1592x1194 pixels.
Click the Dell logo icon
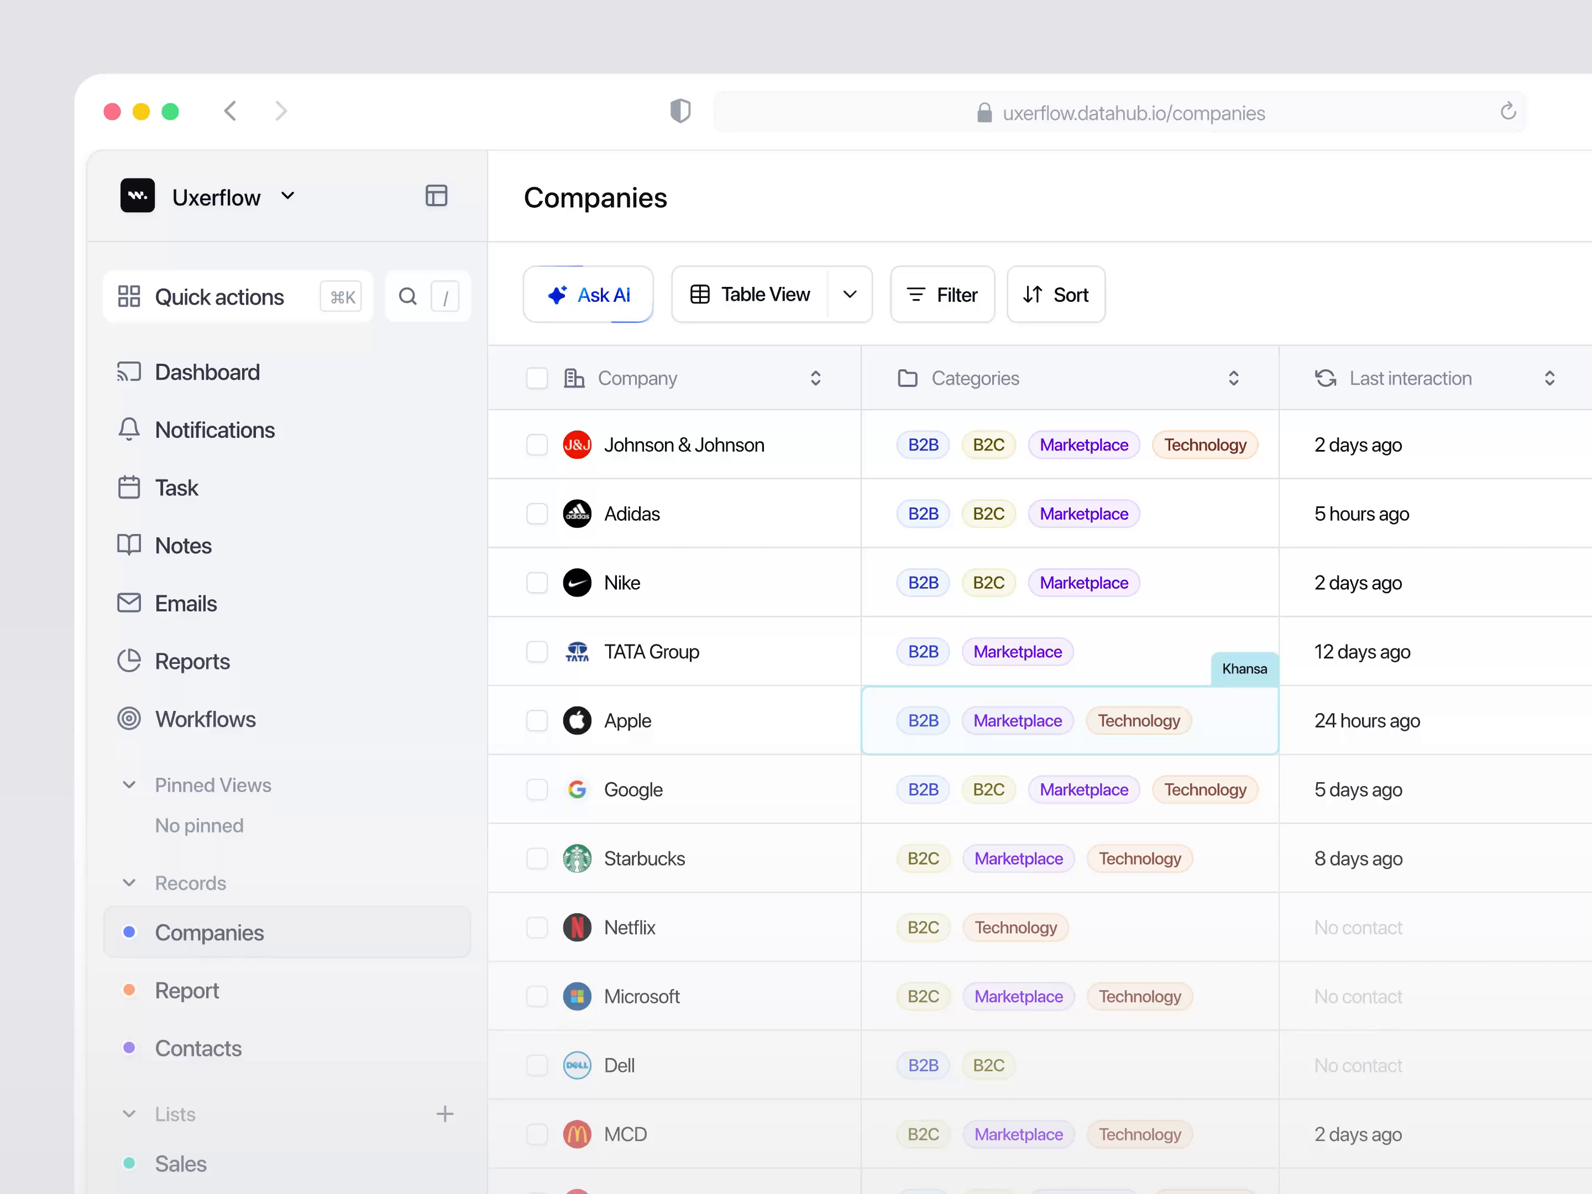point(577,1065)
